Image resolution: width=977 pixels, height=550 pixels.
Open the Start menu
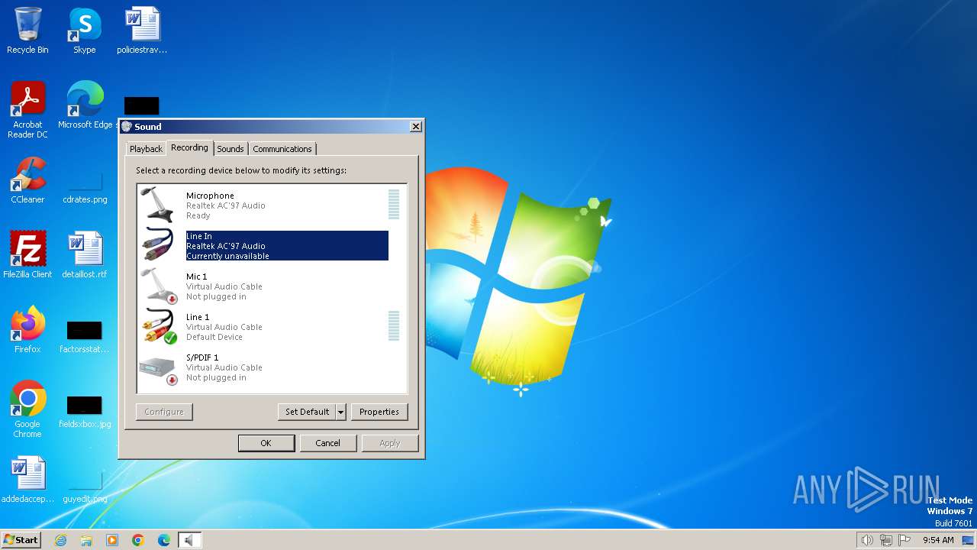pyautogui.click(x=21, y=540)
